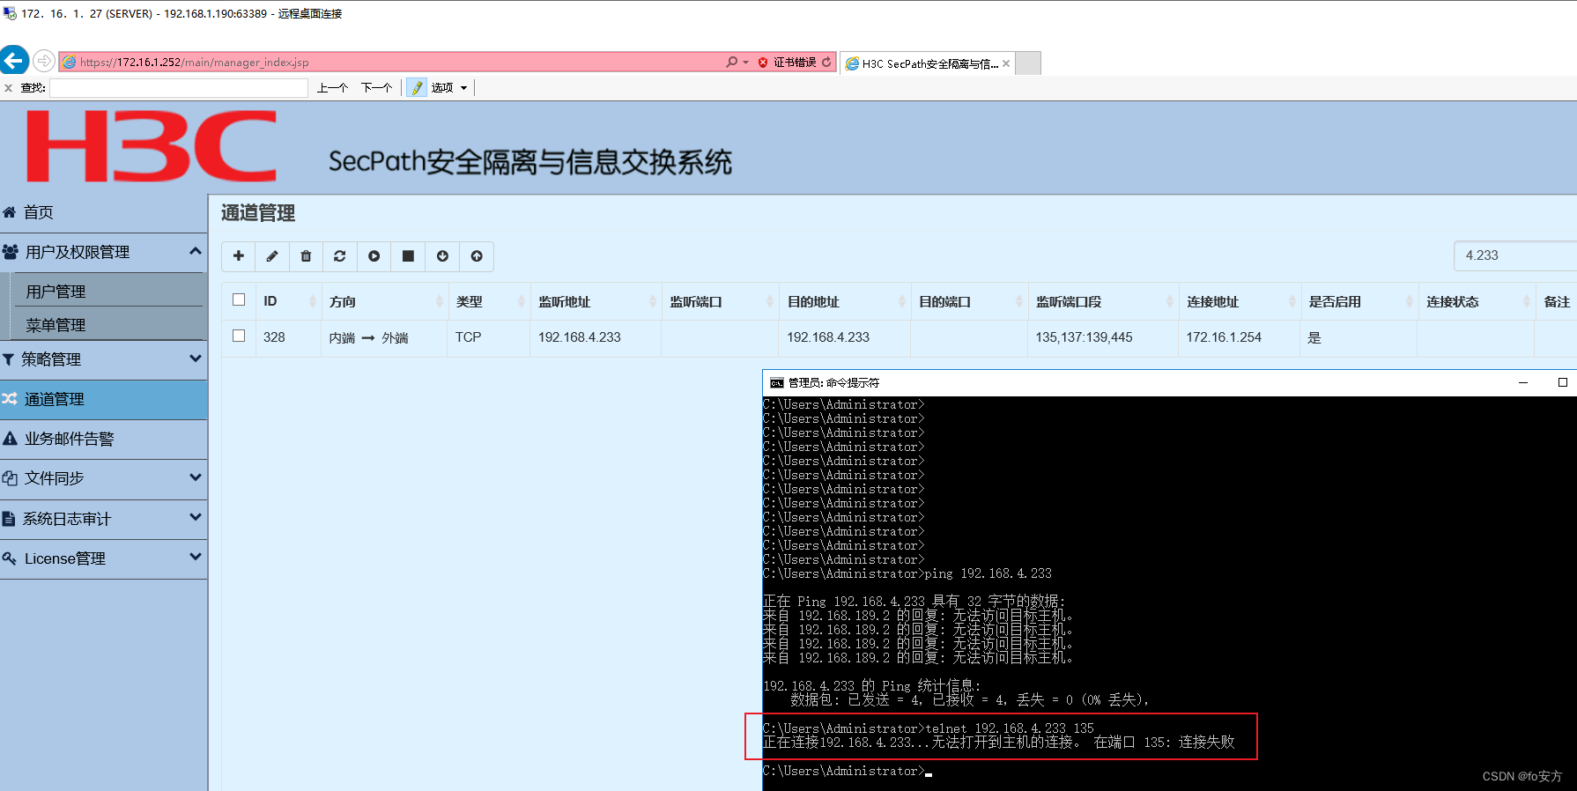The width and height of the screenshot is (1577, 791).
Task: Click the edit pencil toolbar icon
Action: [272, 256]
